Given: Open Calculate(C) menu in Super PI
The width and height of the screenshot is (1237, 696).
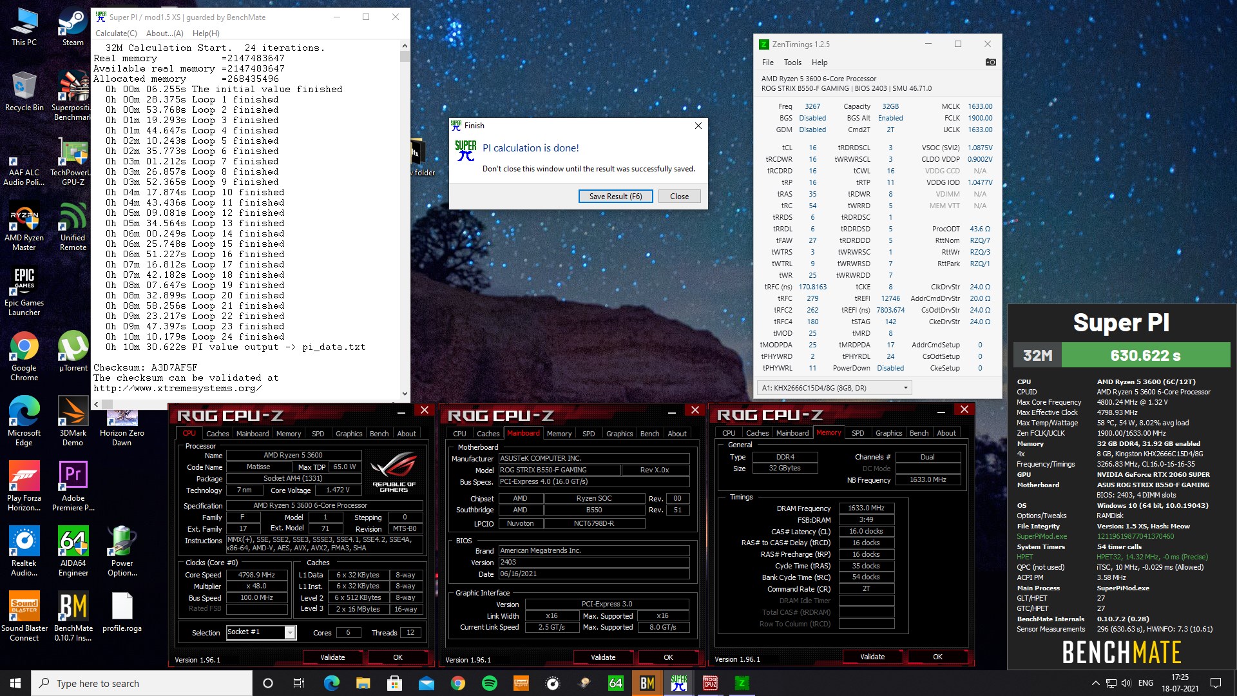Looking at the screenshot, I should (116, 34).
